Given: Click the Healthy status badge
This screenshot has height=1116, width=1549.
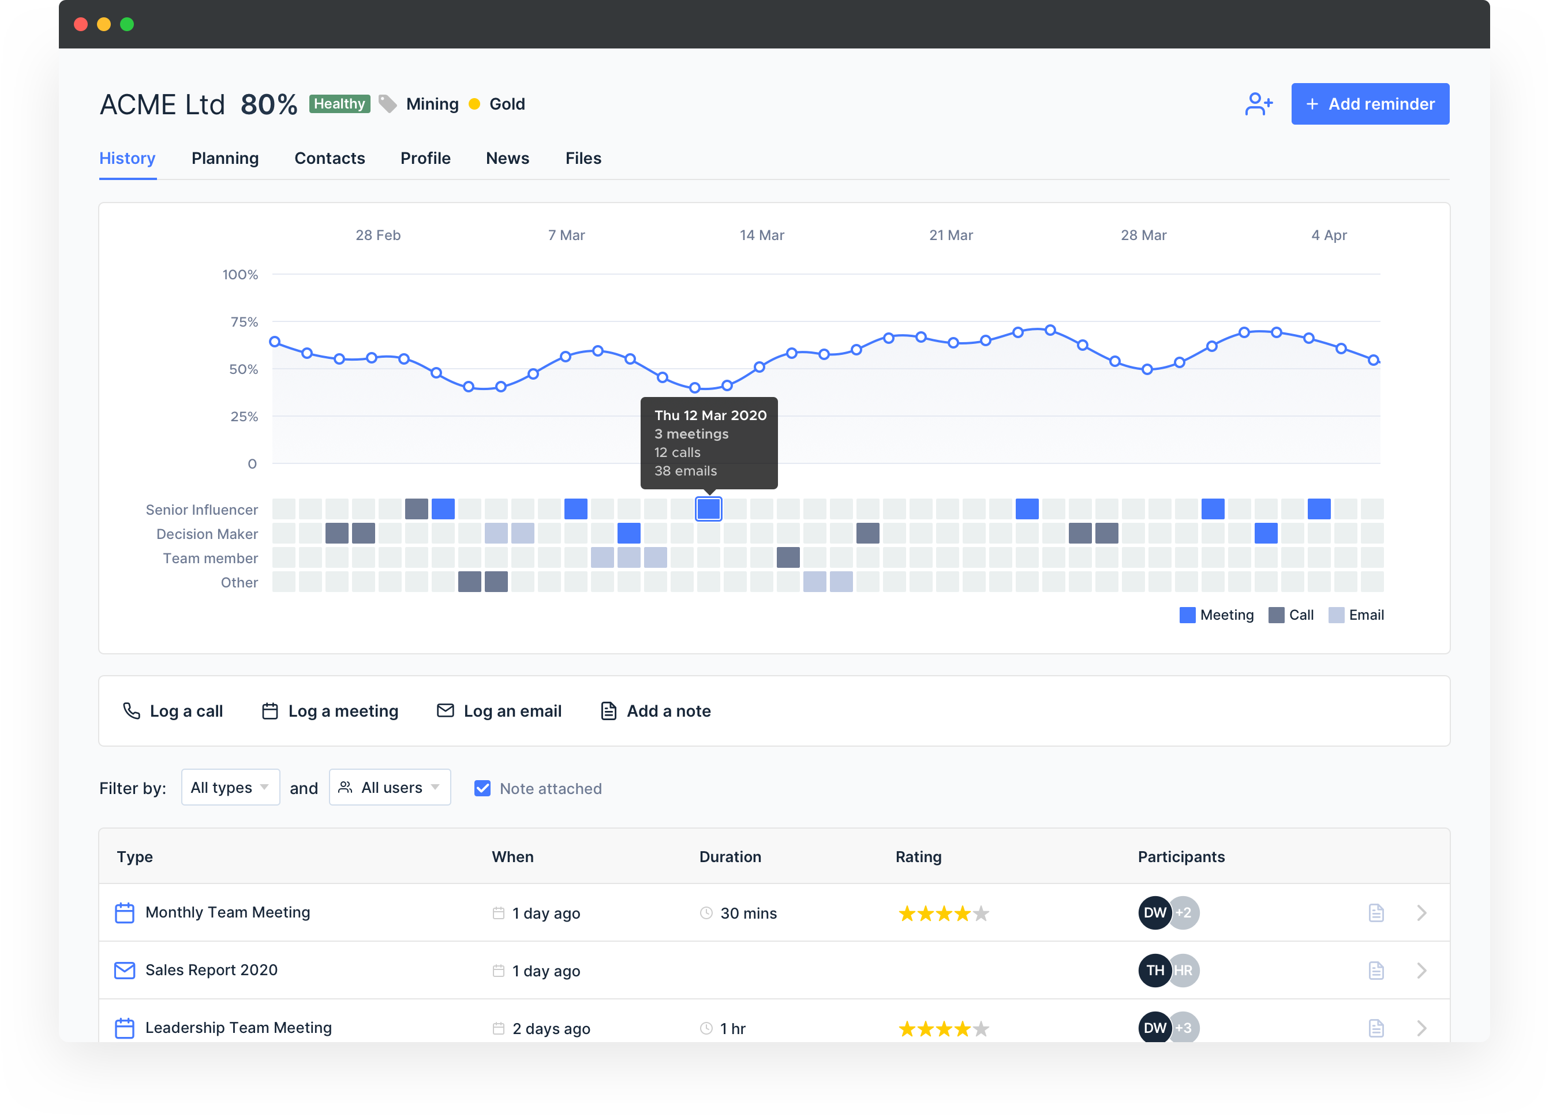Looking at the screenshot, I should point(339,104).
